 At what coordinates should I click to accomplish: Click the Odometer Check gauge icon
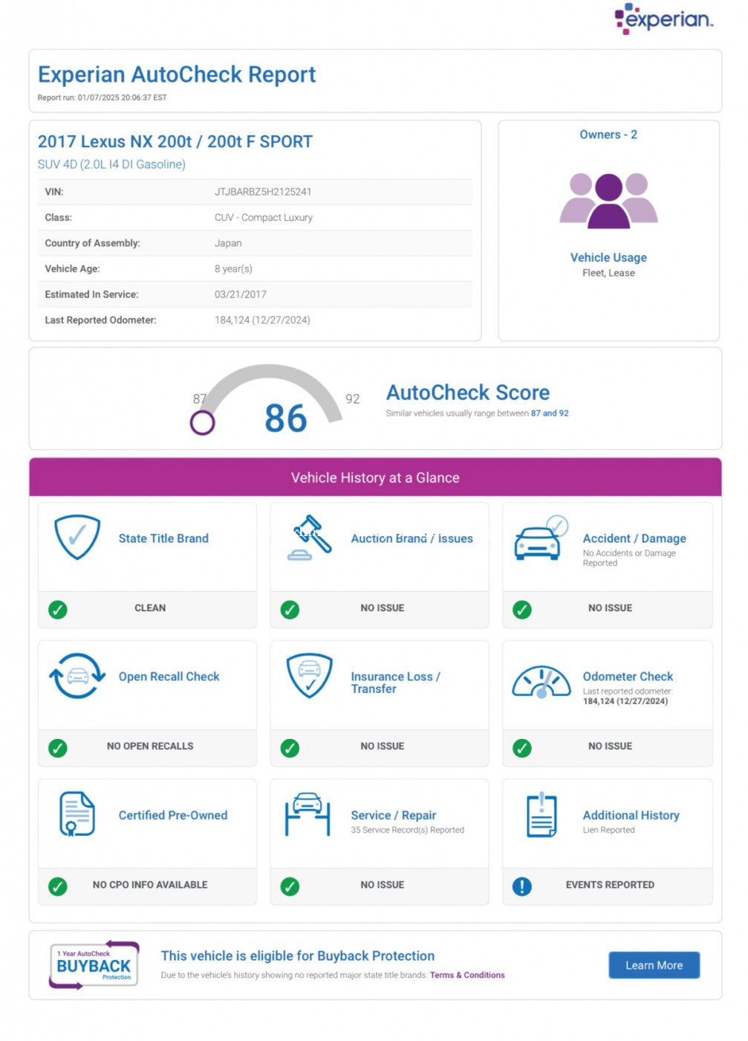(541, 682)
